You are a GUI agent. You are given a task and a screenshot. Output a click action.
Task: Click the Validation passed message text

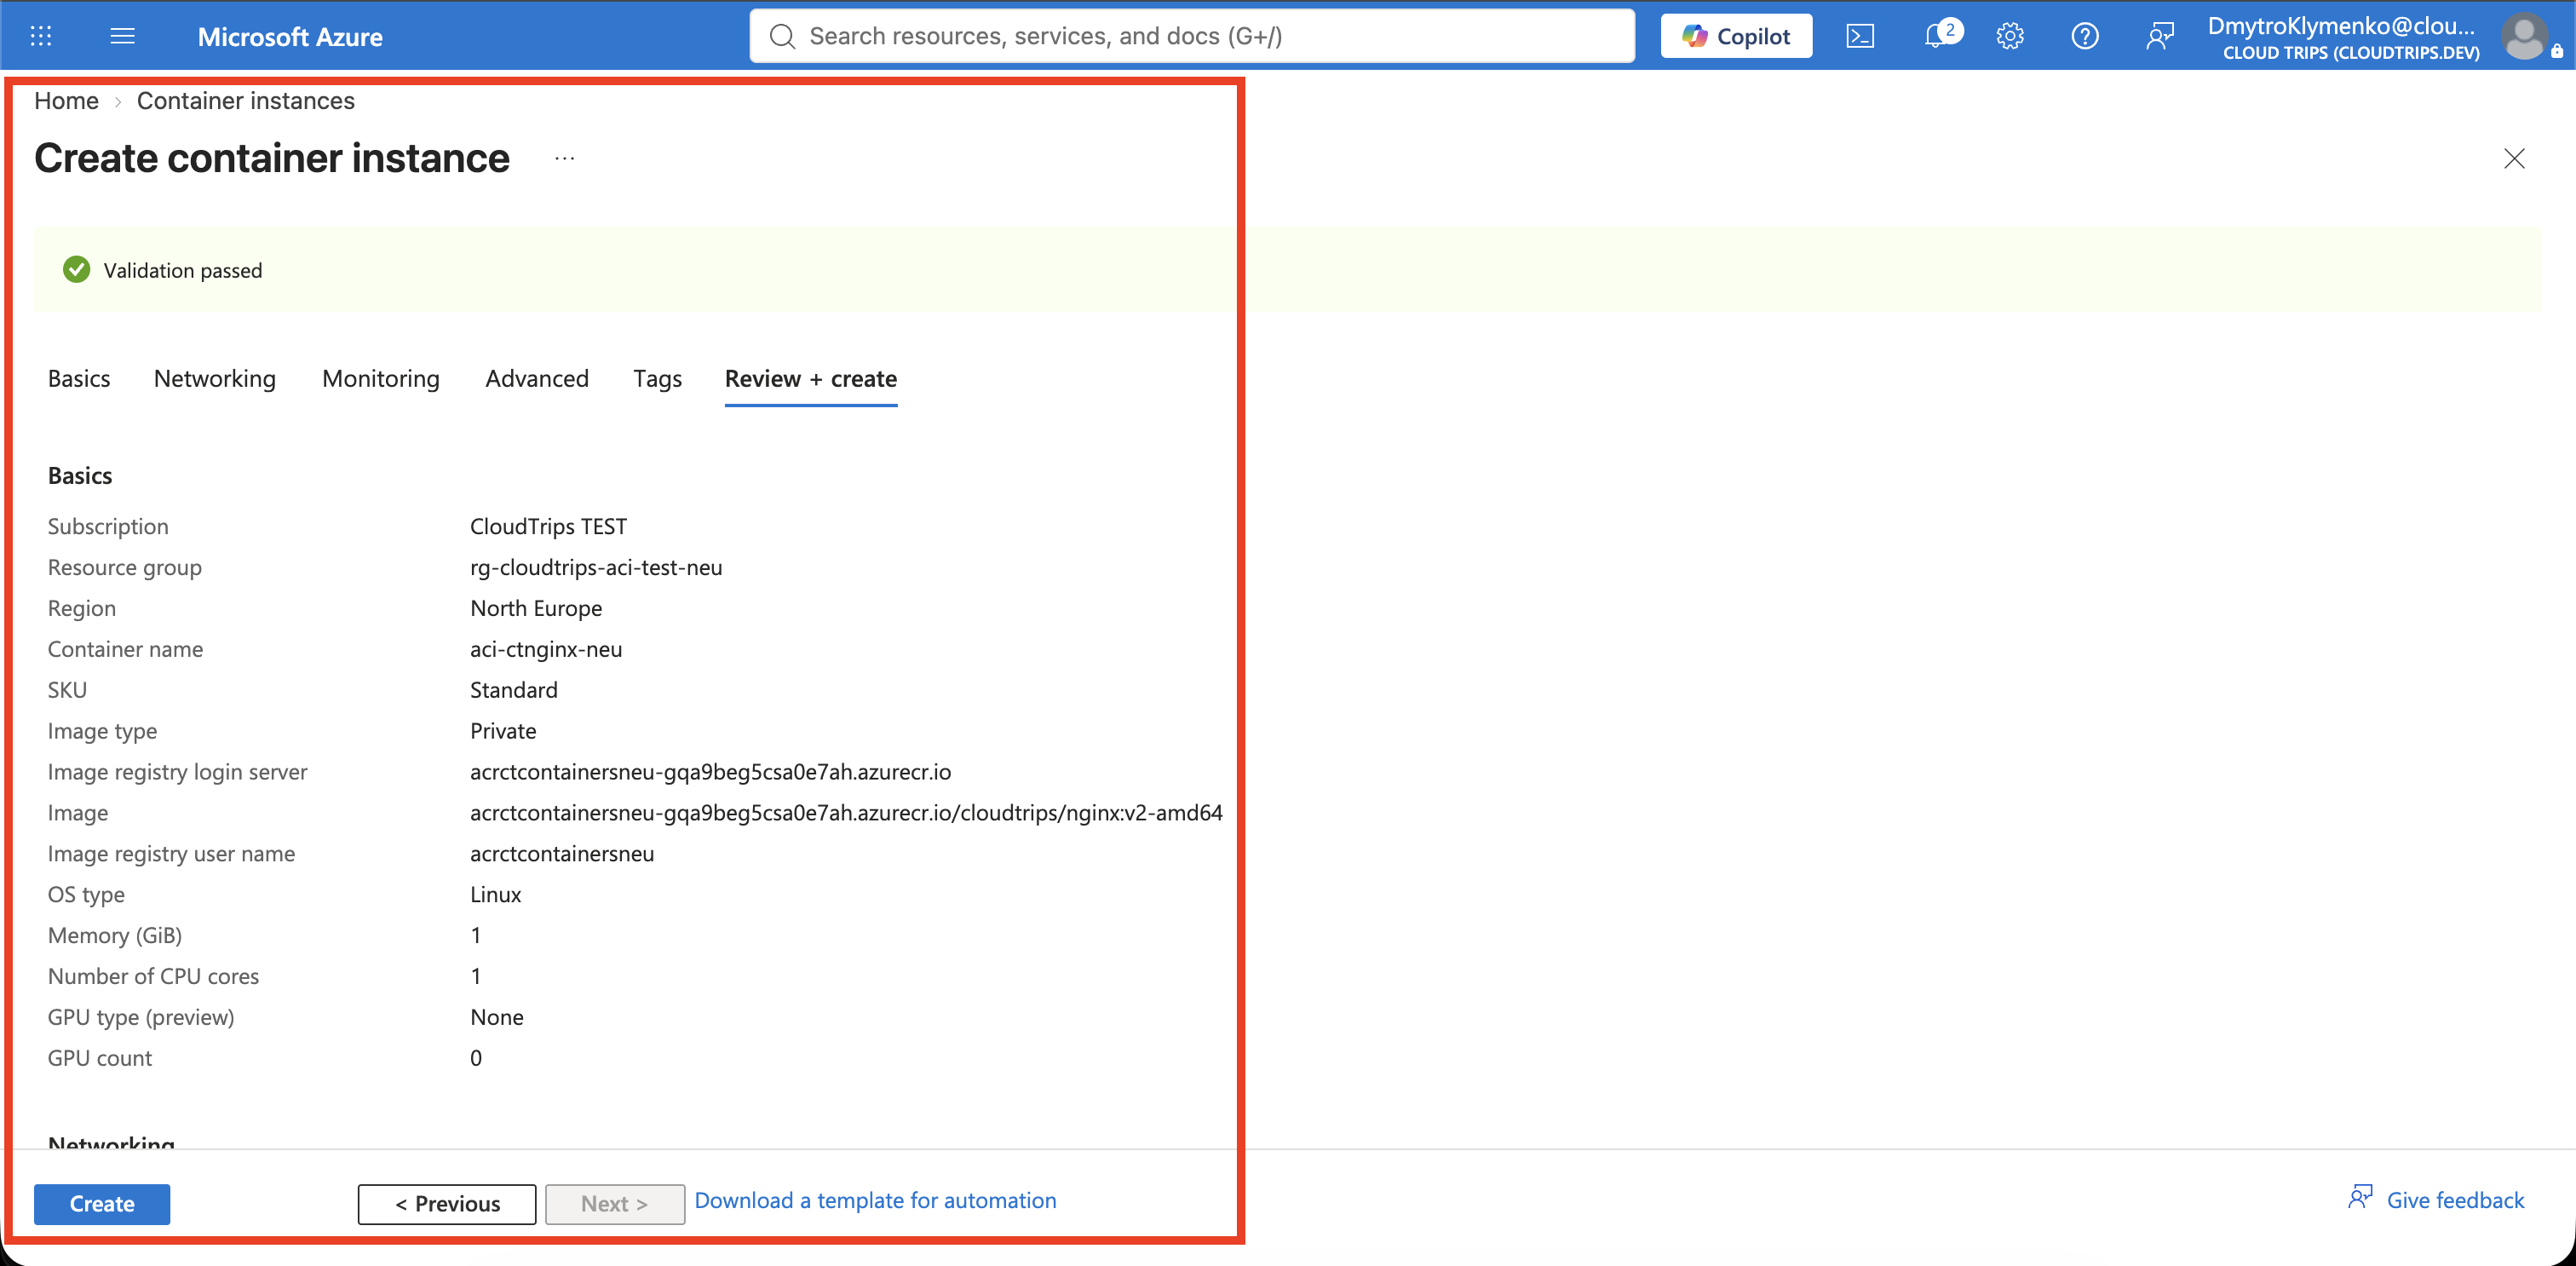(x=183, y=270)
